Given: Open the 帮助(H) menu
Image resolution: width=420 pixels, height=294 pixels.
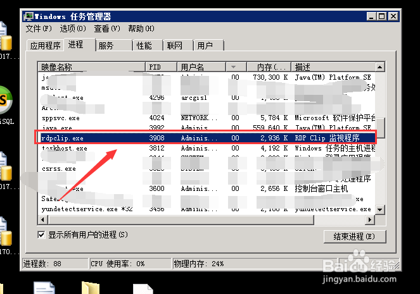Looking at the screenshot, I should (x=141, y=28).
